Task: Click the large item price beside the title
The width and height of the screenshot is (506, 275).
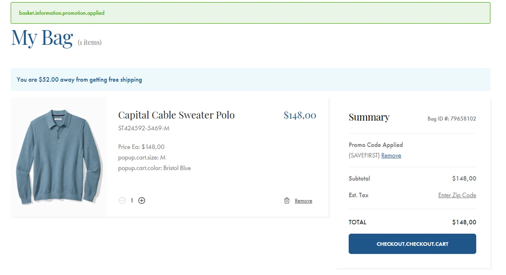Action: [300, 116]
